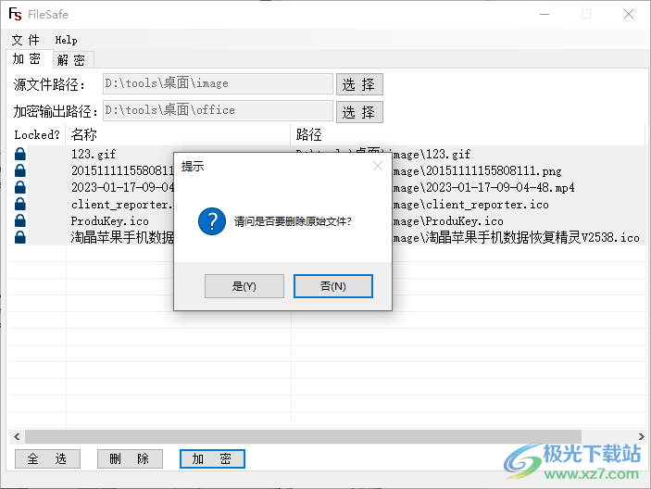Click the lock icon for ProduKey.ico
Image resolution: width=651 pixels, height=489 pixels.
coord(20,220)
